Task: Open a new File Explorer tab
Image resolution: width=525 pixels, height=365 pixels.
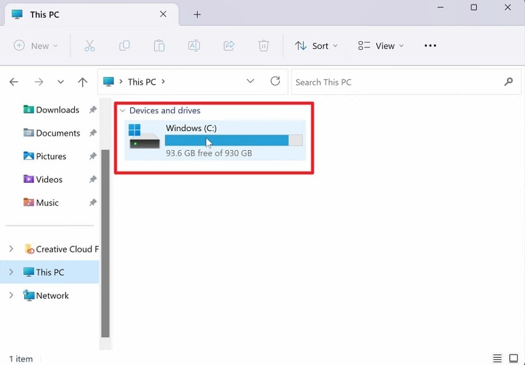Action: click(197, 14)
